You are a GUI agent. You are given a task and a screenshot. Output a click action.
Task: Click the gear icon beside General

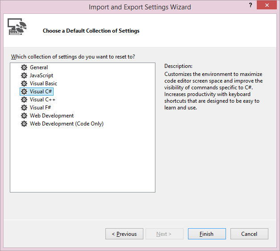24,67
